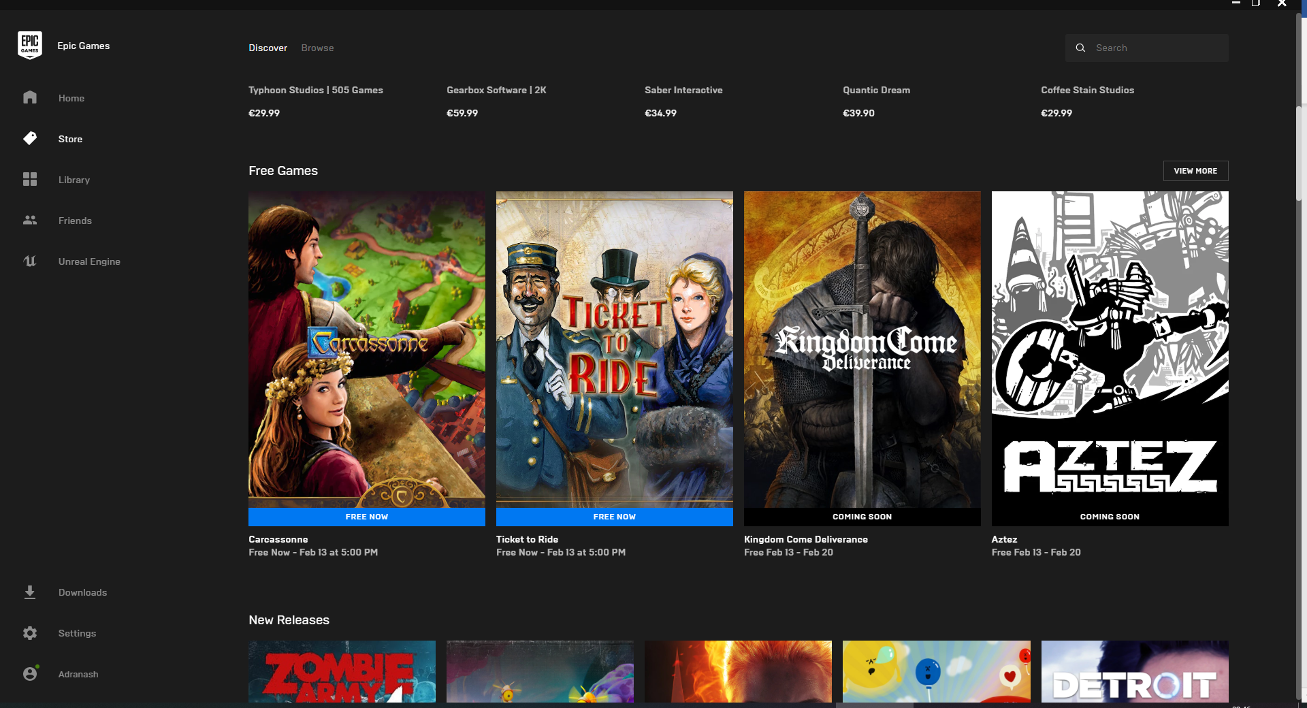The height and width of the screenshot is (708, 1307).
Task: Open Settings via the gear icon
Action: click(x=30, y=633)
